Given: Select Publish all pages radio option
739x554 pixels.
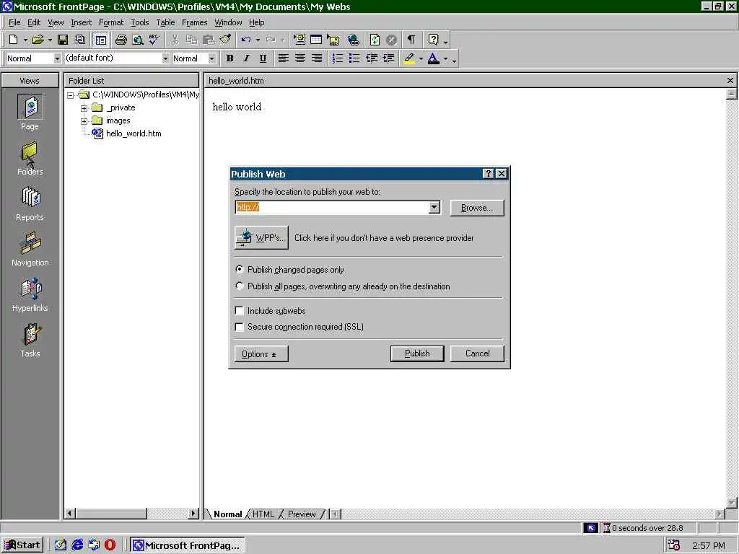Looking at the screenshot, I should click(x=240, y=286).
